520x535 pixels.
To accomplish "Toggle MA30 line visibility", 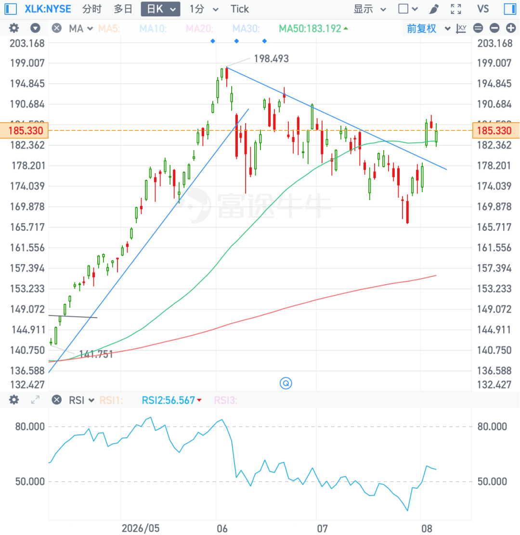I will [246, 29].
